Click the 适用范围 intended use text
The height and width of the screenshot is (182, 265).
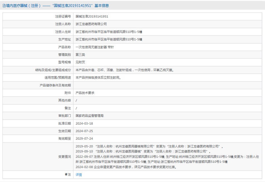(98, 77)
